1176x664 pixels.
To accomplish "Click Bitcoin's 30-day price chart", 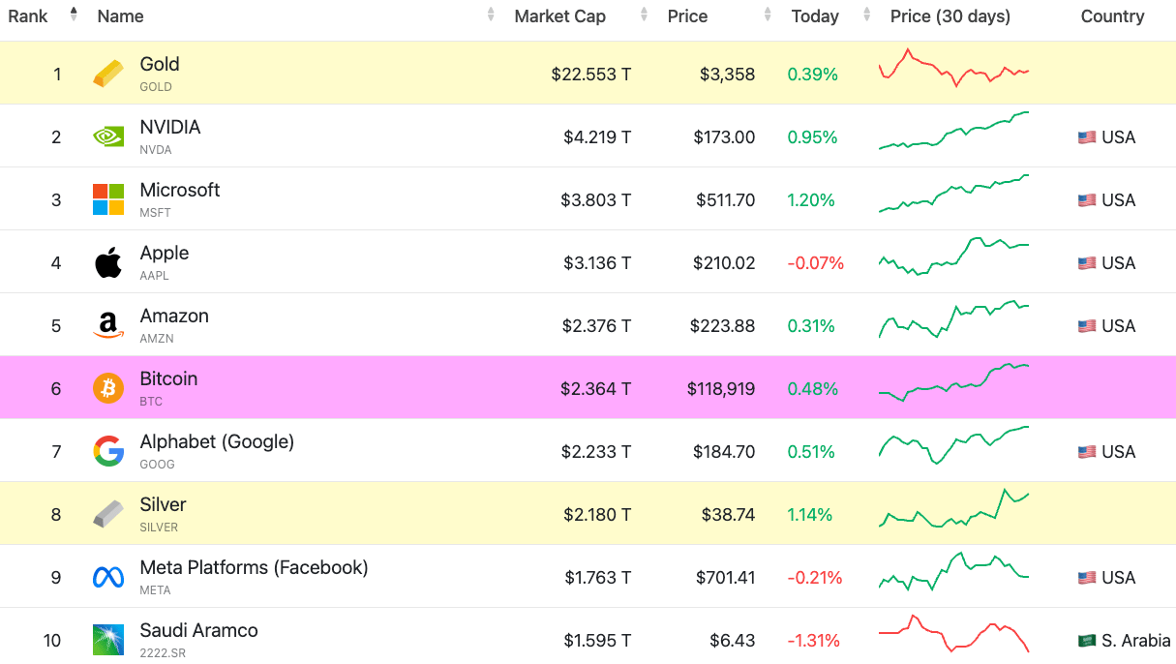I will click(953, 382).
